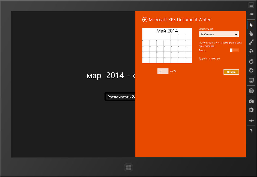The image size is (257, 177).
Task: Activate pinch/zoom touch mode
Action: [x=251, y=42]
